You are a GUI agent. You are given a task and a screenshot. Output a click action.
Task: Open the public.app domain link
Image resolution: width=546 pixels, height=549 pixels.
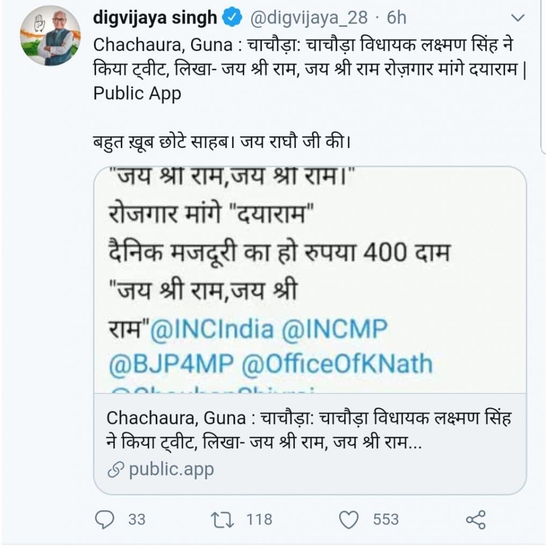click(x=171, y=470)
